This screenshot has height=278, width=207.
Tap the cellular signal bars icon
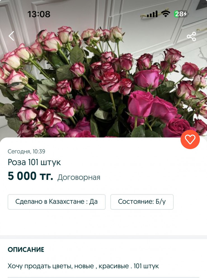pyautogui.click(x=152, y=14)
